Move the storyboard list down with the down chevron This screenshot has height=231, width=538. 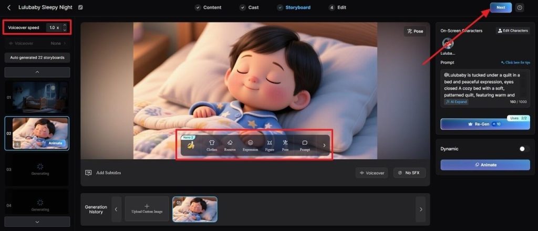pyautogui.click(x=37, y=222)
